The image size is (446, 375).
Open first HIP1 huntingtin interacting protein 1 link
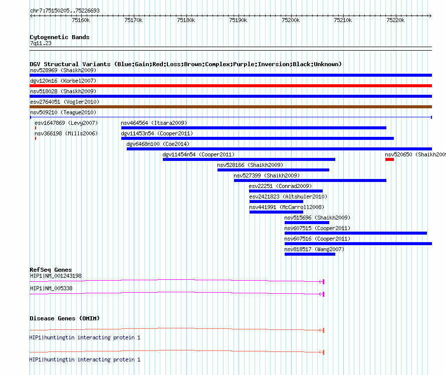point(85,338)
